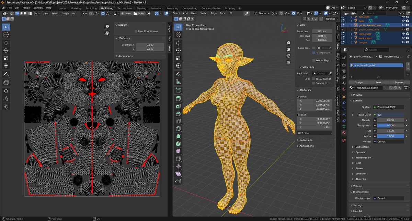Expand the goblin_female_base tree item in outliner
412x221 pixels.
pyautogui.click(x=352, y=25)
